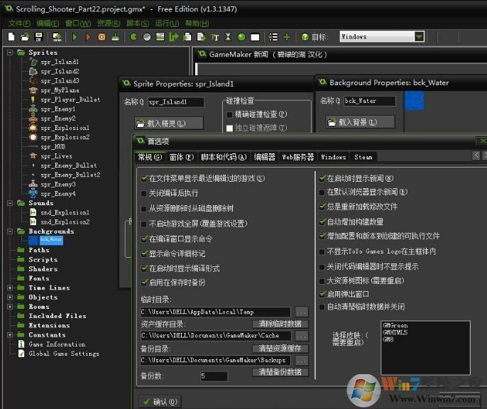487x409 pixels.
Task: Click the 清楚备份数据 button
Action: coord(280,372)
